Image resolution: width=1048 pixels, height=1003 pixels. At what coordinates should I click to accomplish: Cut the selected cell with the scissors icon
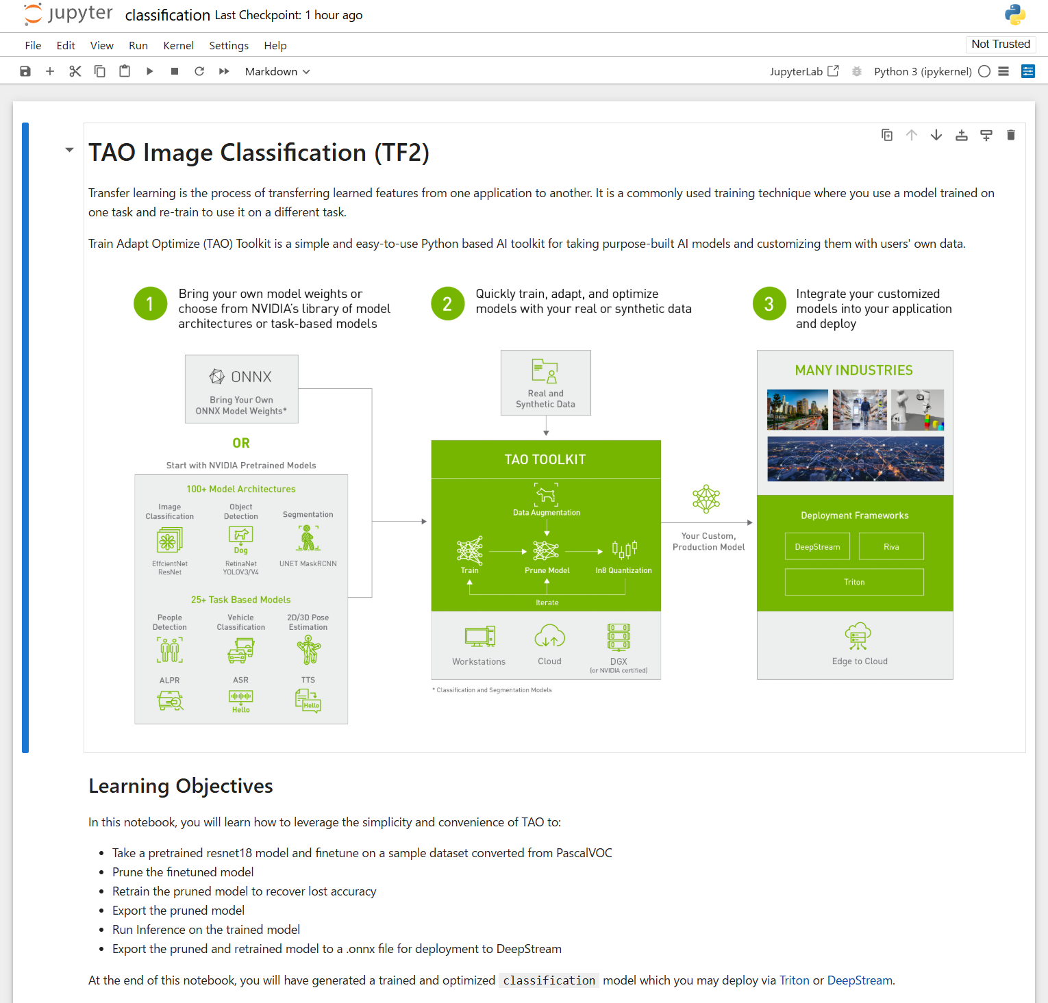click(75, 71)
